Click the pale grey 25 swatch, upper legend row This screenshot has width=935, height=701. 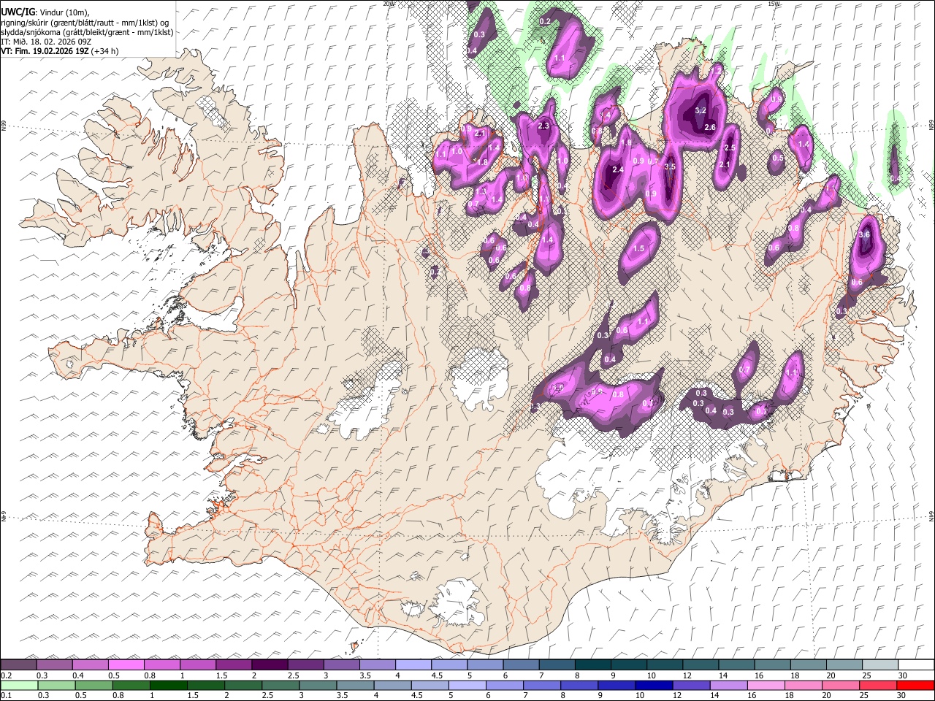[x=879, y=664]
